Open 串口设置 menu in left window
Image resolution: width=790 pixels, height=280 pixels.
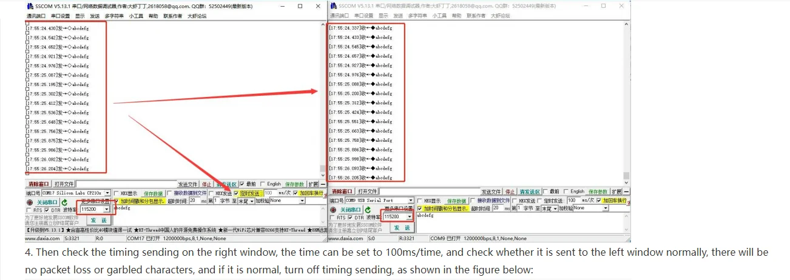tap(60, 16)
